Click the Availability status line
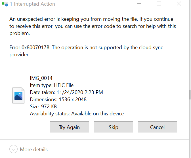This screenshot has width=191, height=158. point(77,114)
